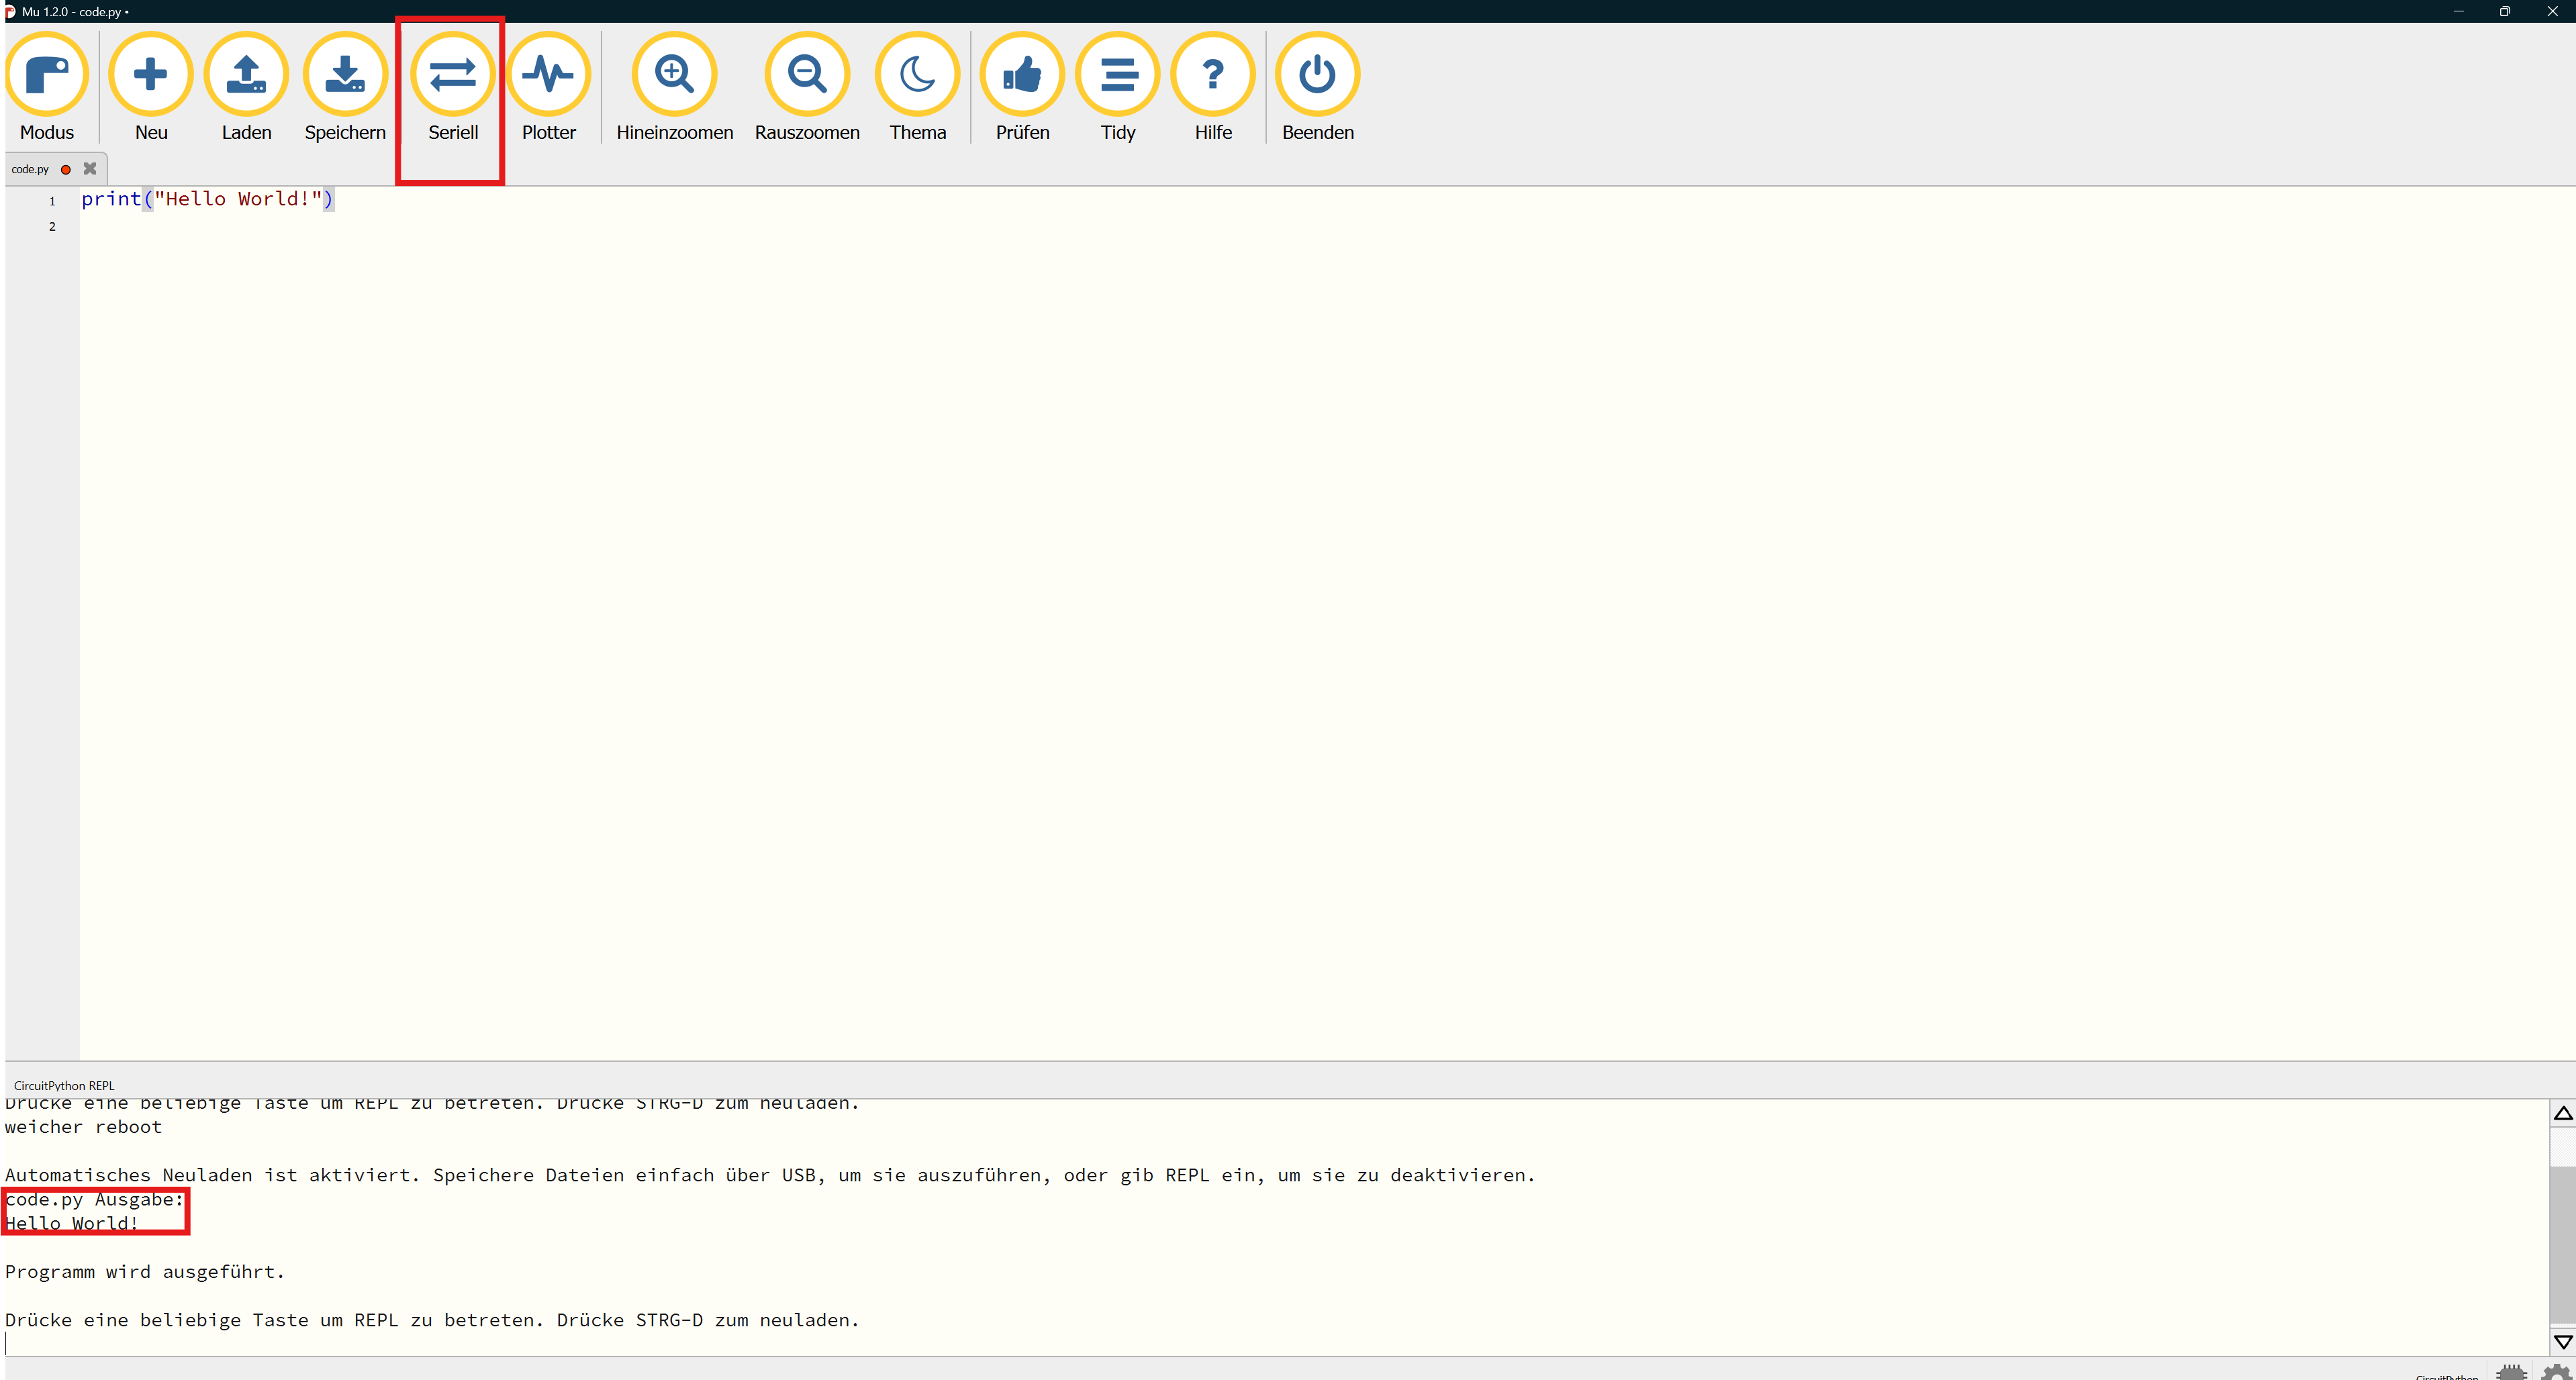2576x1380 pixels.
Task: Toggle the Rauszoomen zoom-out control
Action: [x=807, y=75]
